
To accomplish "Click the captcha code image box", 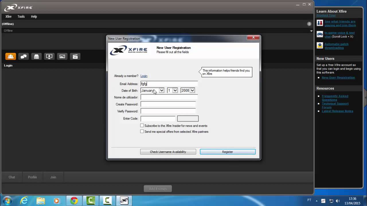I will [188, 118].
